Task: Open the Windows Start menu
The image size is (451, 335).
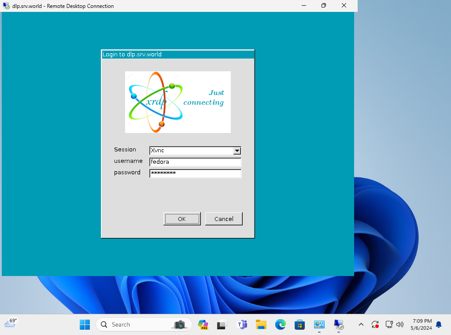Action: coord(85,324)
